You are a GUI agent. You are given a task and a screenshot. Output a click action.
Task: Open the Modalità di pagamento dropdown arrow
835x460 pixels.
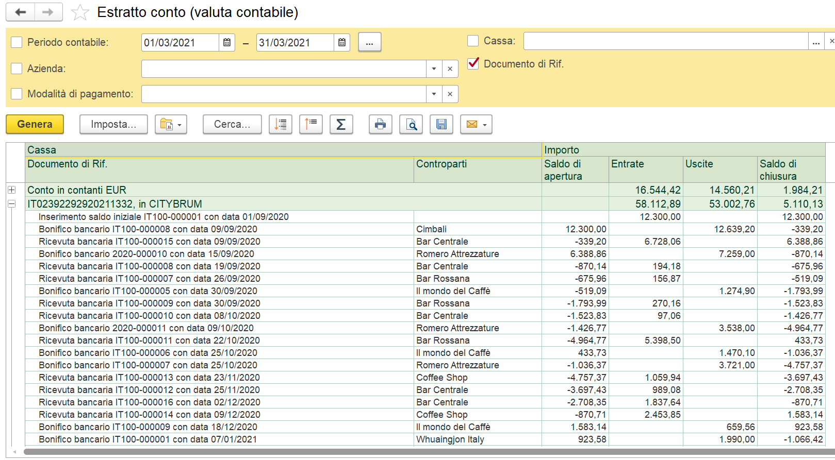(434, 94)
